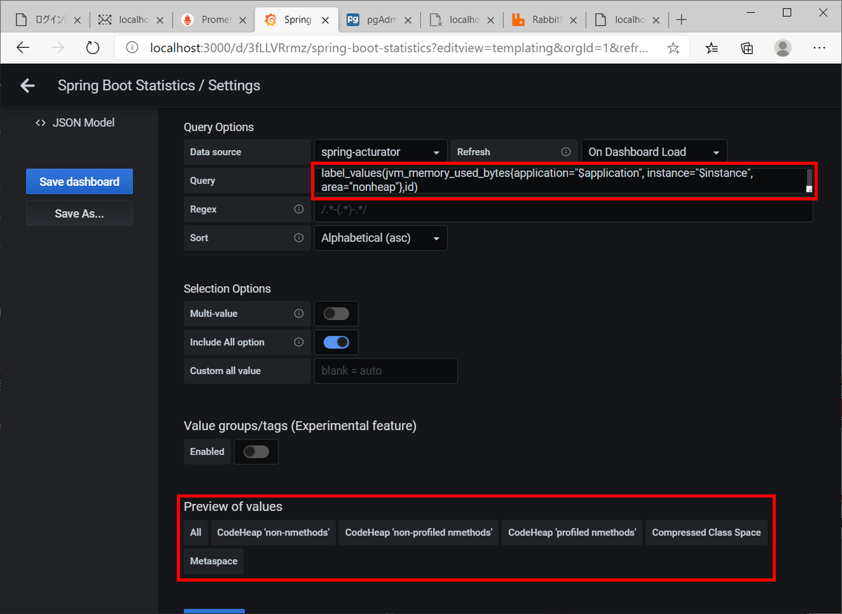Open collections icon in browser toolbar
The image size is (842, 614).
pyautogui.click(x=747, y=48)
